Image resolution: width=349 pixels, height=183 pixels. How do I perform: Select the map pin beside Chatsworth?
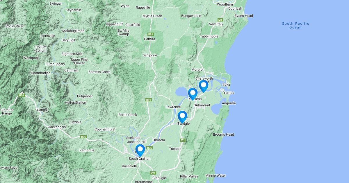pos(204,86)
